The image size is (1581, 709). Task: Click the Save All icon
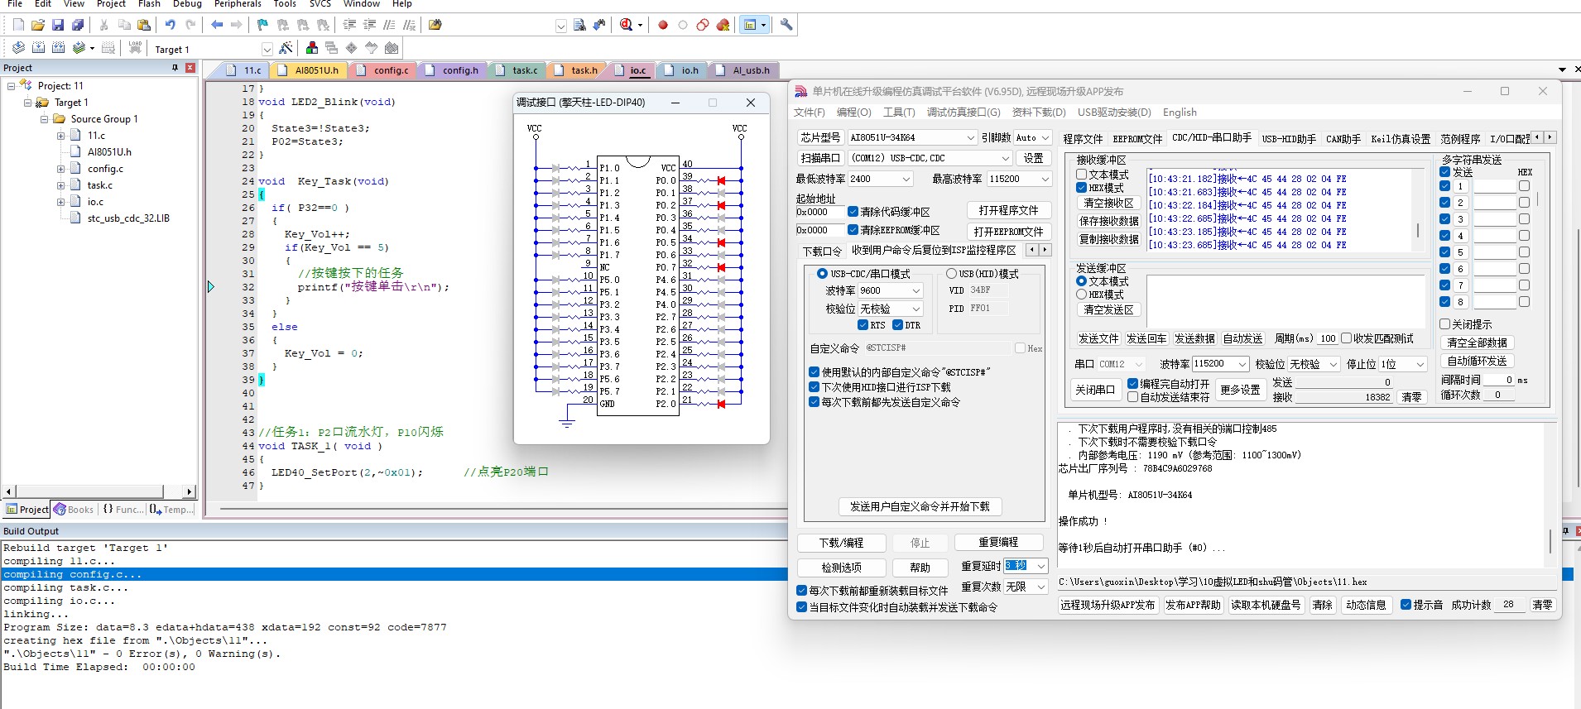(x=78, y=25)
